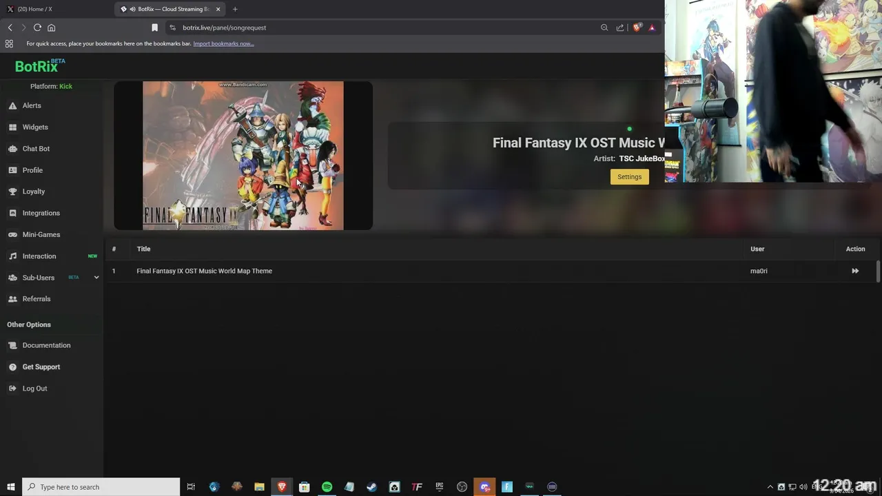Click the artist name TSC JukeBox
The width and height of the screenshot is (882, 496).
point(642,158)
